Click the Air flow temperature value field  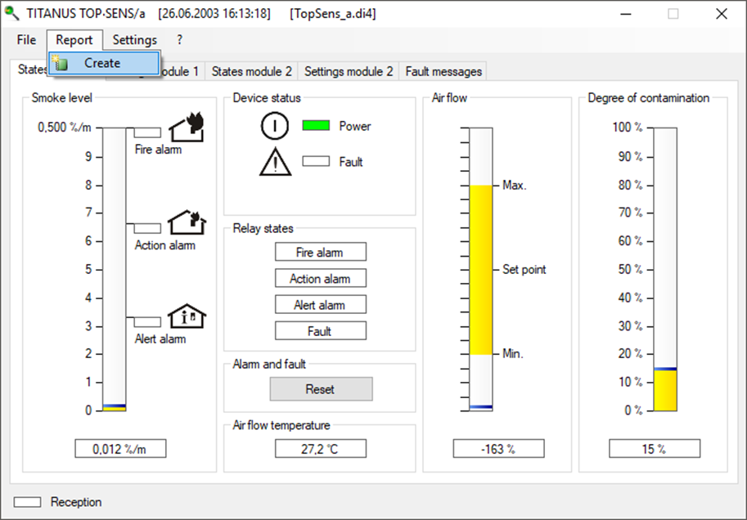click(320, 449)
